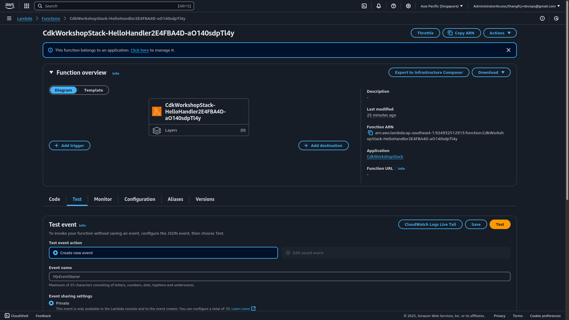Open the info panel icon in breadcrumb bar
This screenshot has height=320, width=569.
(542, 18)
